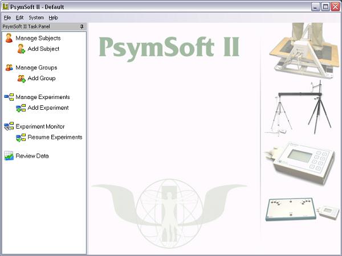Image resolution: width=342 pixels, height=256 pixels.
Task: Click the Manage Groups two-people icon
Action: click(9, 68)
